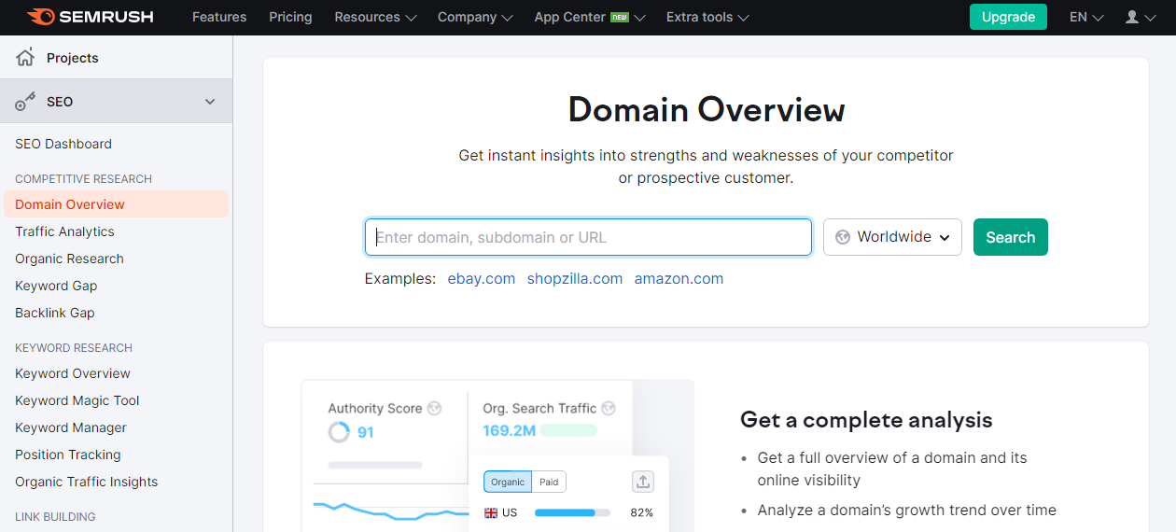Click the Projects home icon

tap(25, 58)
